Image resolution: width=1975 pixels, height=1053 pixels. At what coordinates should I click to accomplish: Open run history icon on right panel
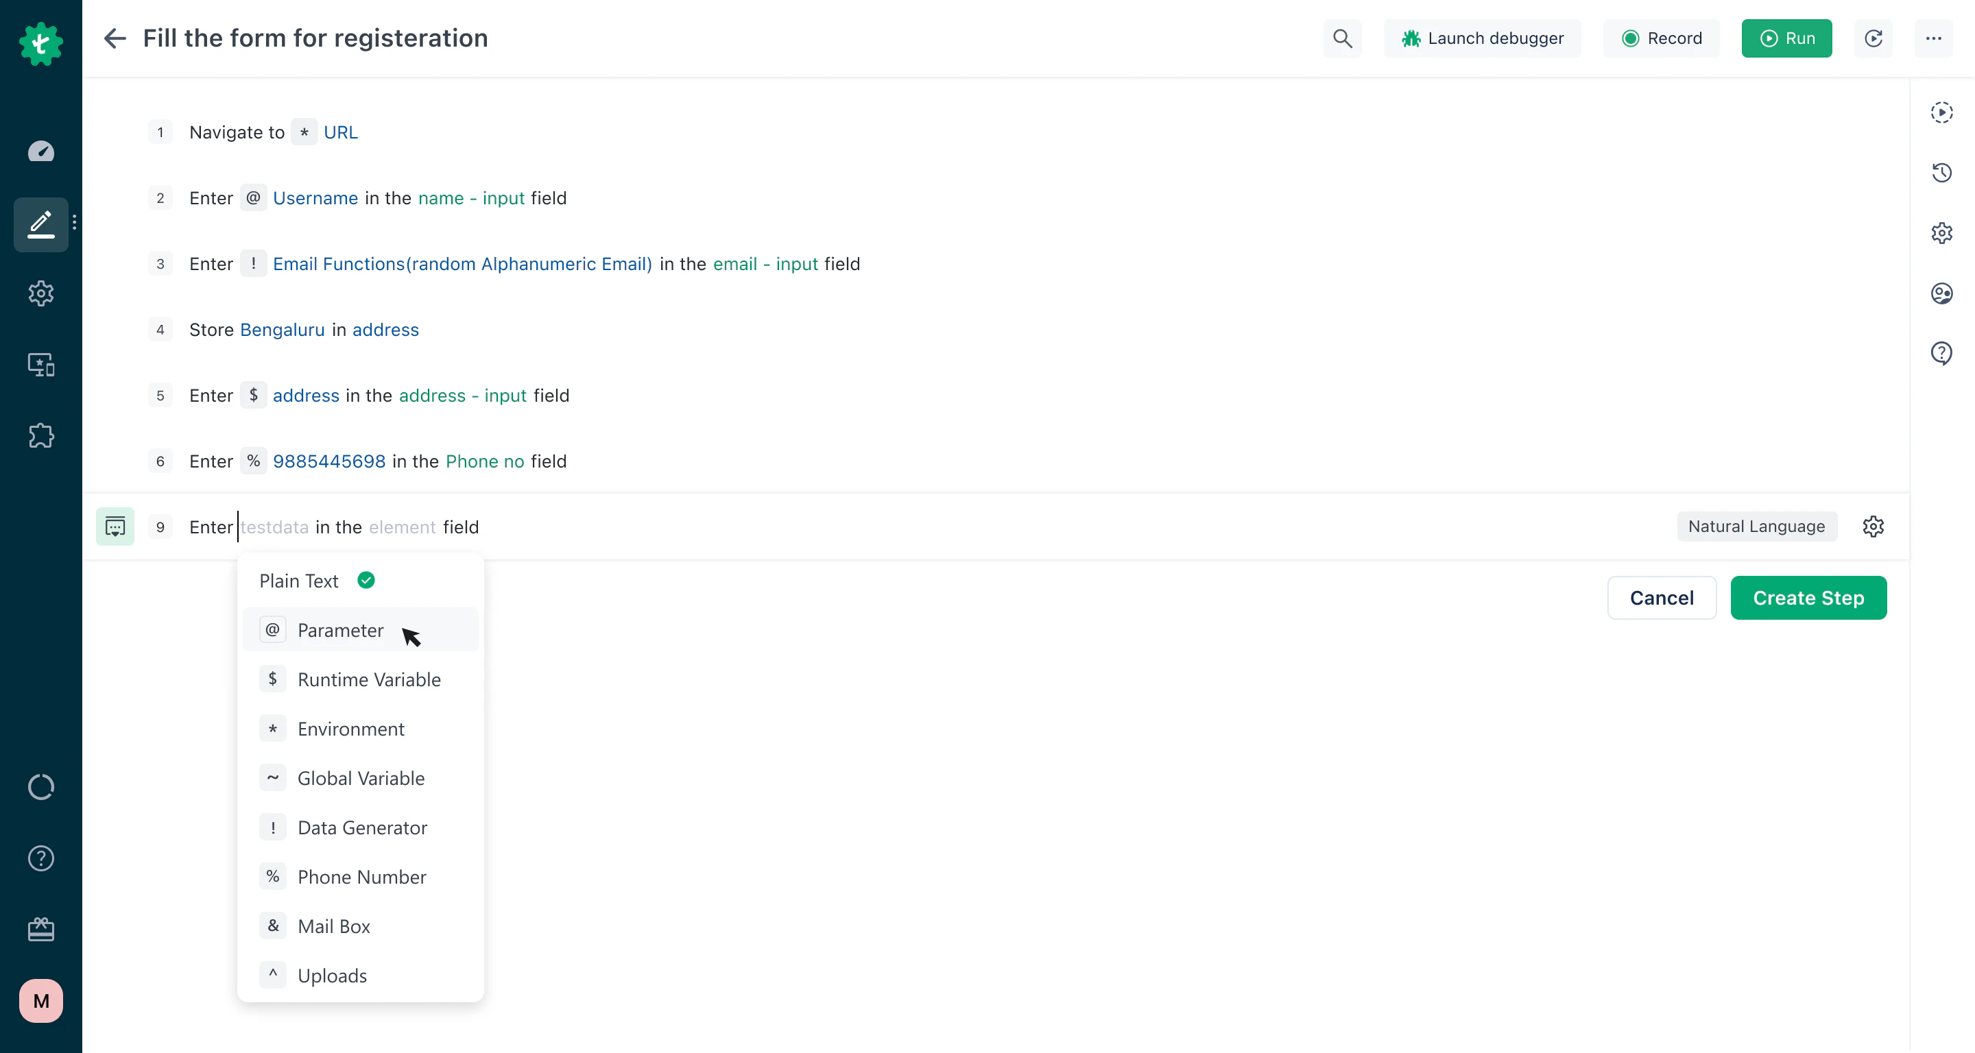pyautogui.click(x=1942, y=173)
